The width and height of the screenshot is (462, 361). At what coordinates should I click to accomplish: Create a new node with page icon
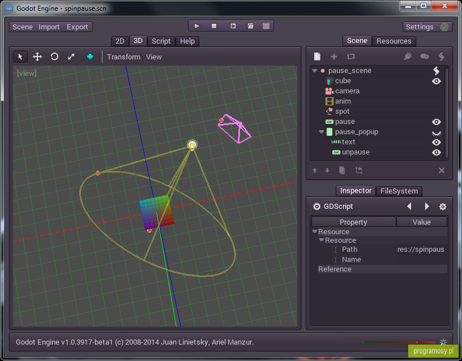pos(317,56)
